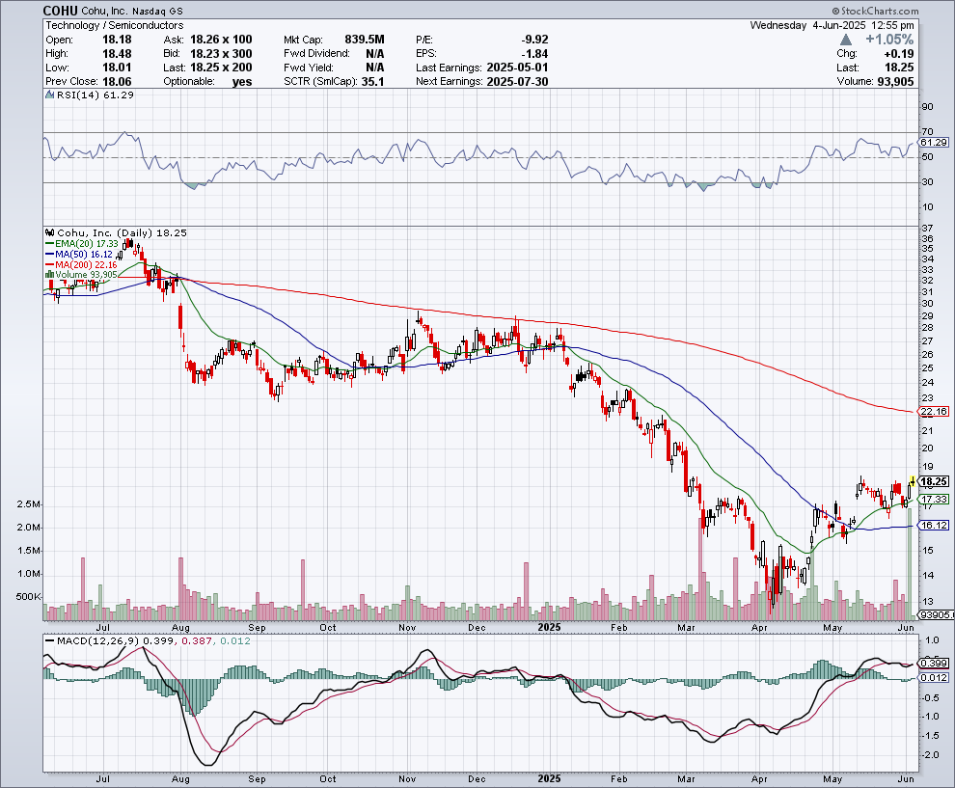Click the 0.399 MACD value tag on right axis
955x788 pixels.
click(934, 663)
